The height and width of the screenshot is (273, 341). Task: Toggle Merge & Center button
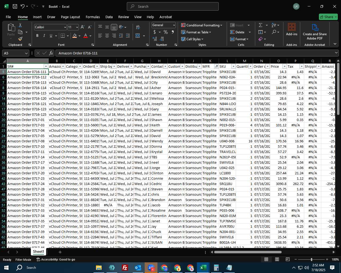(x=138, y=36)
